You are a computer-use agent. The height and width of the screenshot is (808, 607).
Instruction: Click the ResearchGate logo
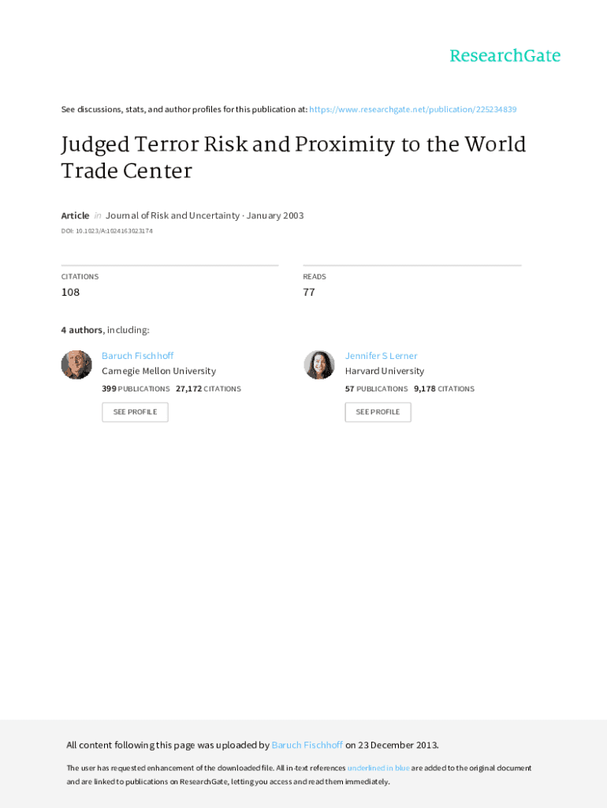pos(505,56)
